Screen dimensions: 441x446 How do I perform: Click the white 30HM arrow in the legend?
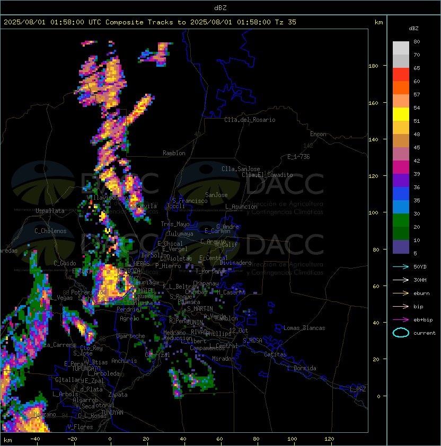pos(401,280)
